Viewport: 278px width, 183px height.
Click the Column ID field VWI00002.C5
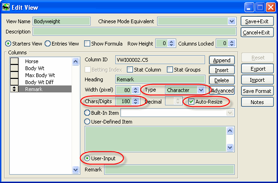tap(160, 60)
